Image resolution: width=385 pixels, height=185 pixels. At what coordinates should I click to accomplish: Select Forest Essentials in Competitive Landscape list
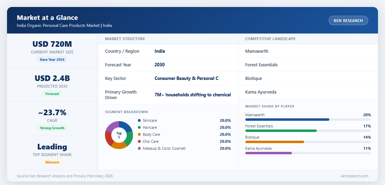(x=261, y=65)
